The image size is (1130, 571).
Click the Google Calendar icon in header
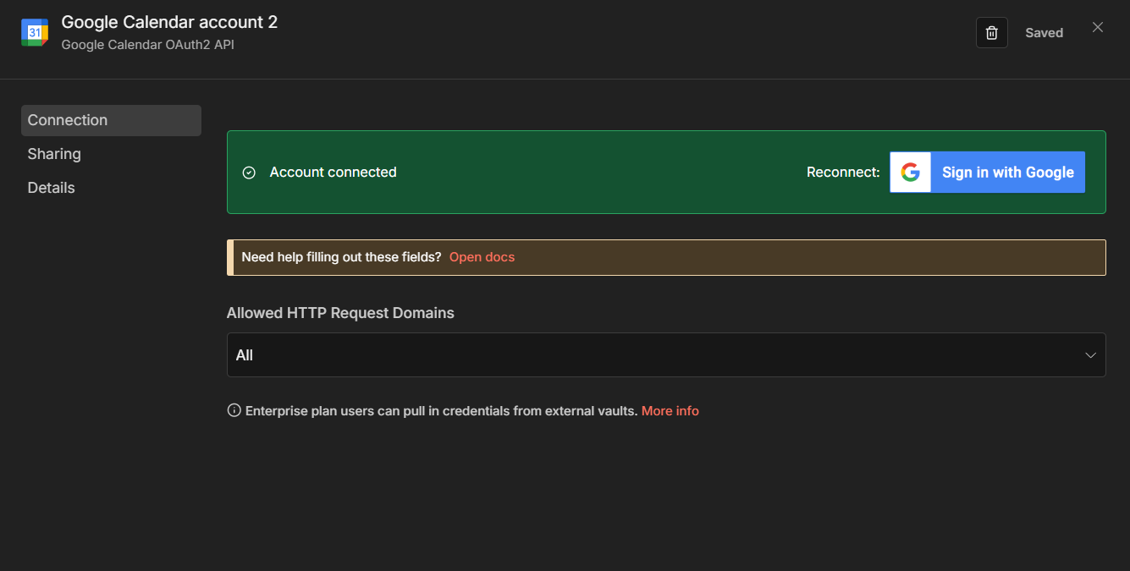tap(35, 32)
